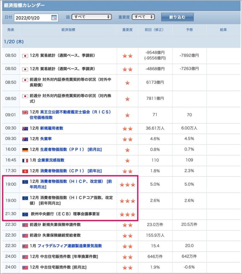The width and height of the screenshot is (242, 274).
Task: Click 前週分 新規失業保険申請件数 text
Action: 55,224
